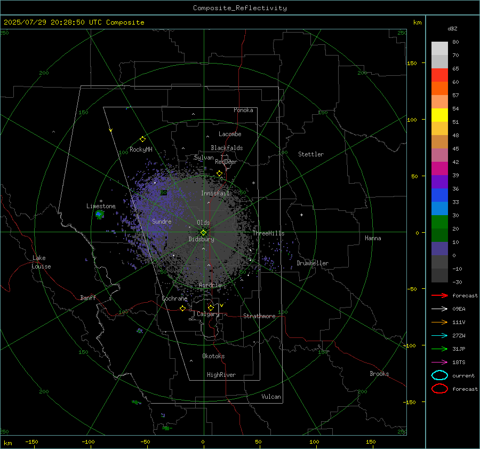Click the ThreeHills label

(268, 233)
